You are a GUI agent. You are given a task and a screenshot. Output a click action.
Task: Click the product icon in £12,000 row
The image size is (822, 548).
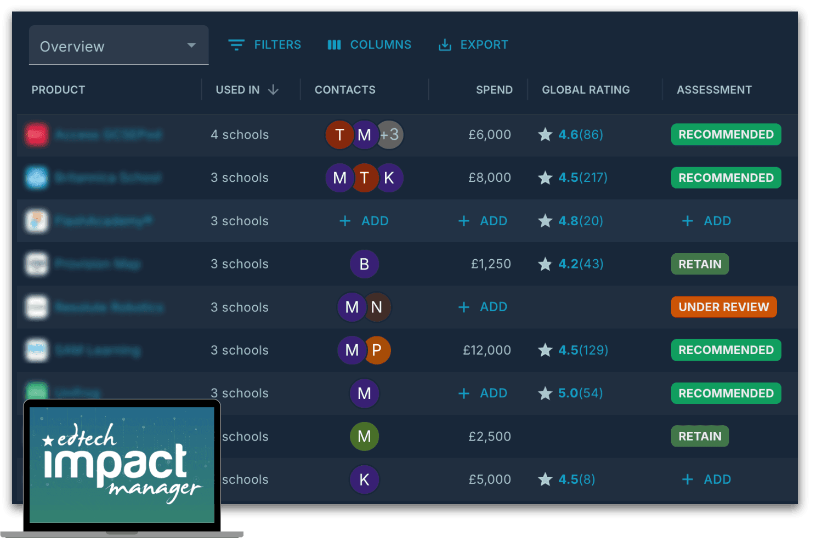click(x=37, y=350)
